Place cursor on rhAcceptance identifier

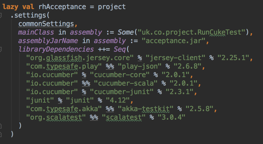56,7
